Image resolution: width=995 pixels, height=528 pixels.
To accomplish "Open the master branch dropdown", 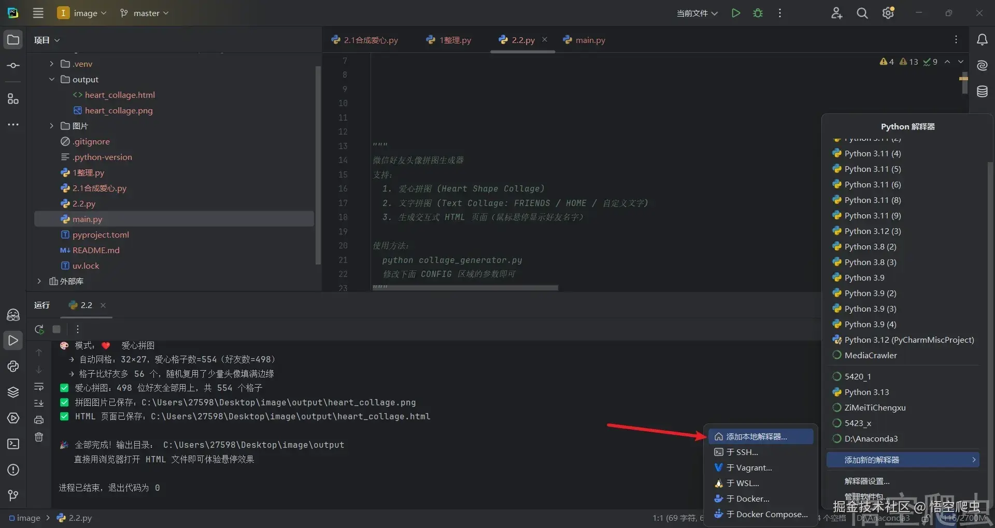I will pos(145,13).
